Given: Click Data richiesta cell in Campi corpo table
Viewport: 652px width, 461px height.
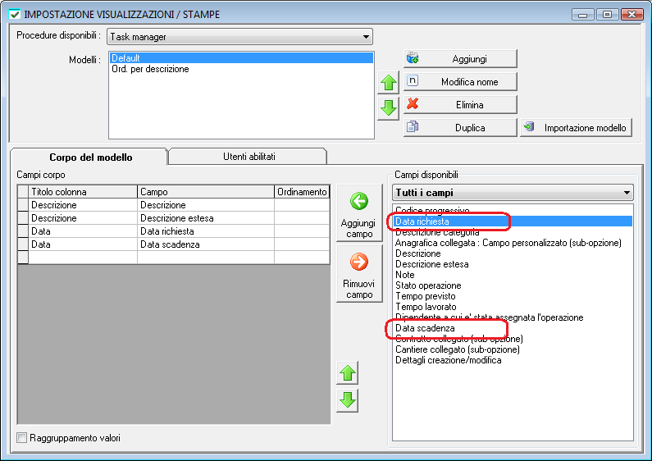Looking at the screenshot, I should point(205,231).
